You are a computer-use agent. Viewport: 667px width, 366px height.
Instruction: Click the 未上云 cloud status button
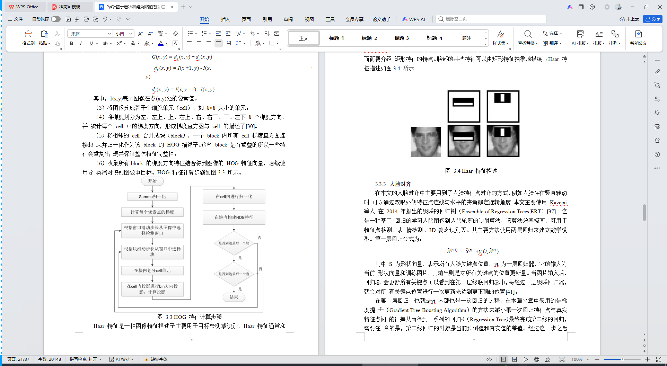(x=630, y=19)
